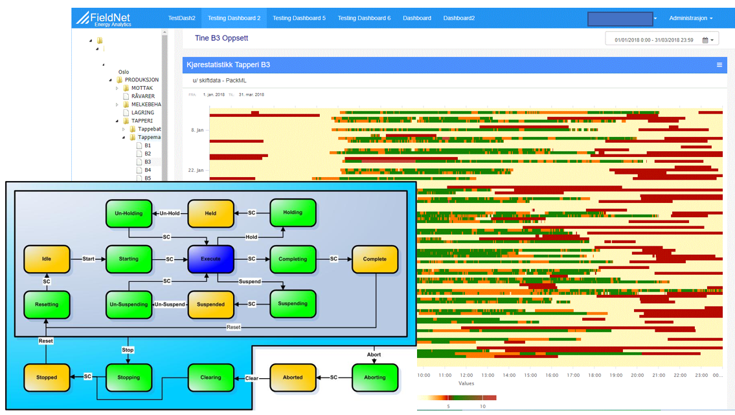735x415 pixels.
Task: Select B5 in the tree
Action: [x=148, y=178]
